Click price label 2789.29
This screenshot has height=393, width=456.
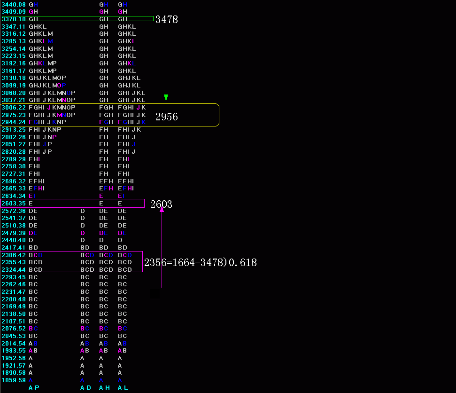[14, 159]
